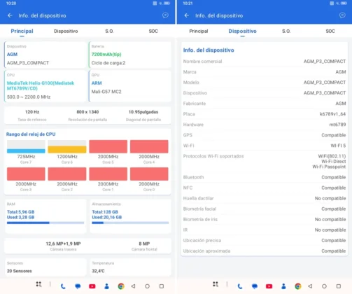Viewport: 352px width, 294px height.
Task: Open the chat bubble icon in right header
Action: (x=342, y=15)
